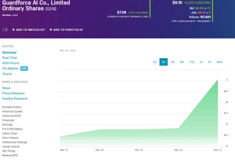The image size is (235, 164).
Task: Select the YTD chart view
Action: point(191,62)
